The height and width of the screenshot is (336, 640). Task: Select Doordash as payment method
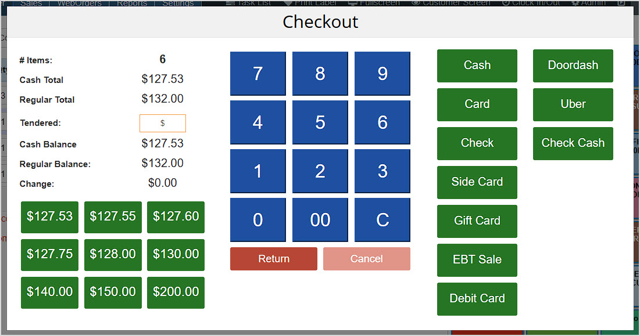coord(573,66)
